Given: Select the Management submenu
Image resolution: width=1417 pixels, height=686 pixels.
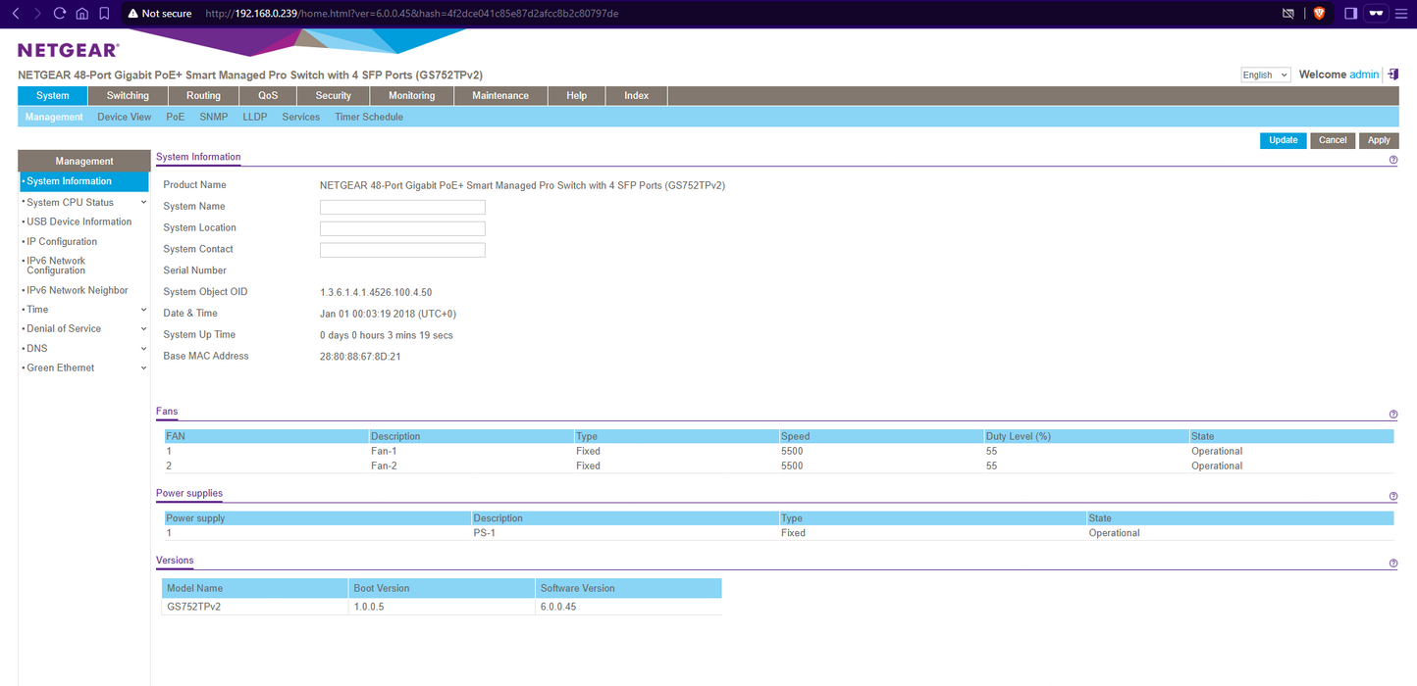Looking at the screenshot, I should pos(54,117).
